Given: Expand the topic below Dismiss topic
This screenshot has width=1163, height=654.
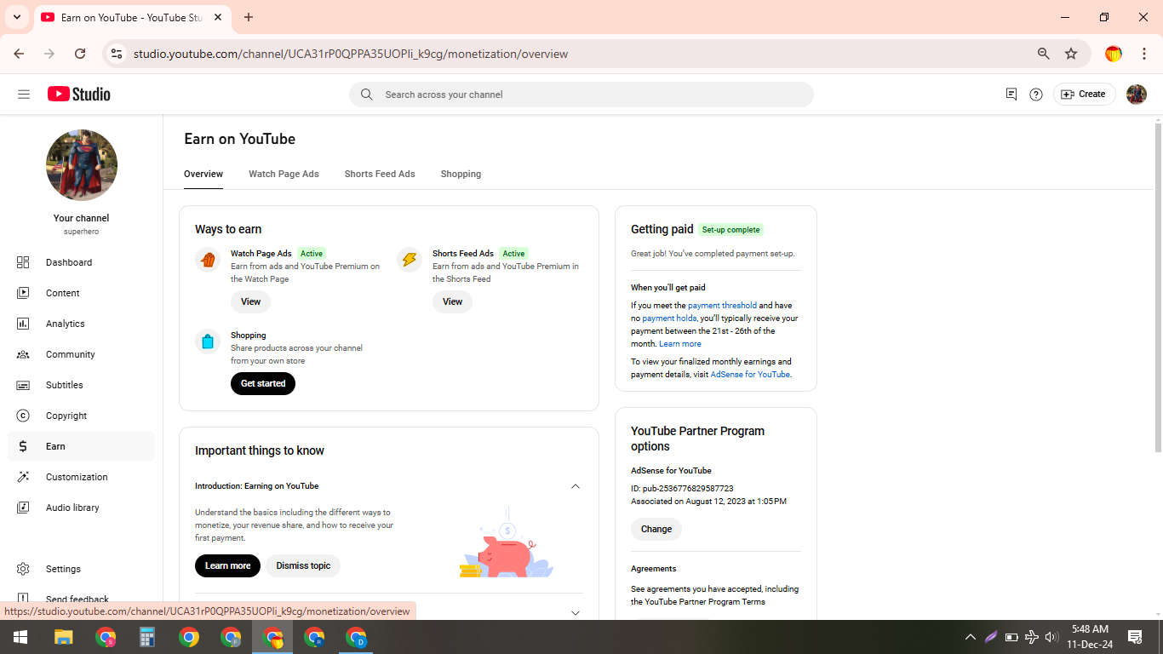Looking at the screenshot, I should pyautogui.click(x=576, y=612).
